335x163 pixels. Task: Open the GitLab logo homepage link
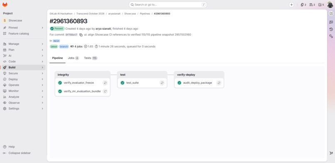coord(5,5)
